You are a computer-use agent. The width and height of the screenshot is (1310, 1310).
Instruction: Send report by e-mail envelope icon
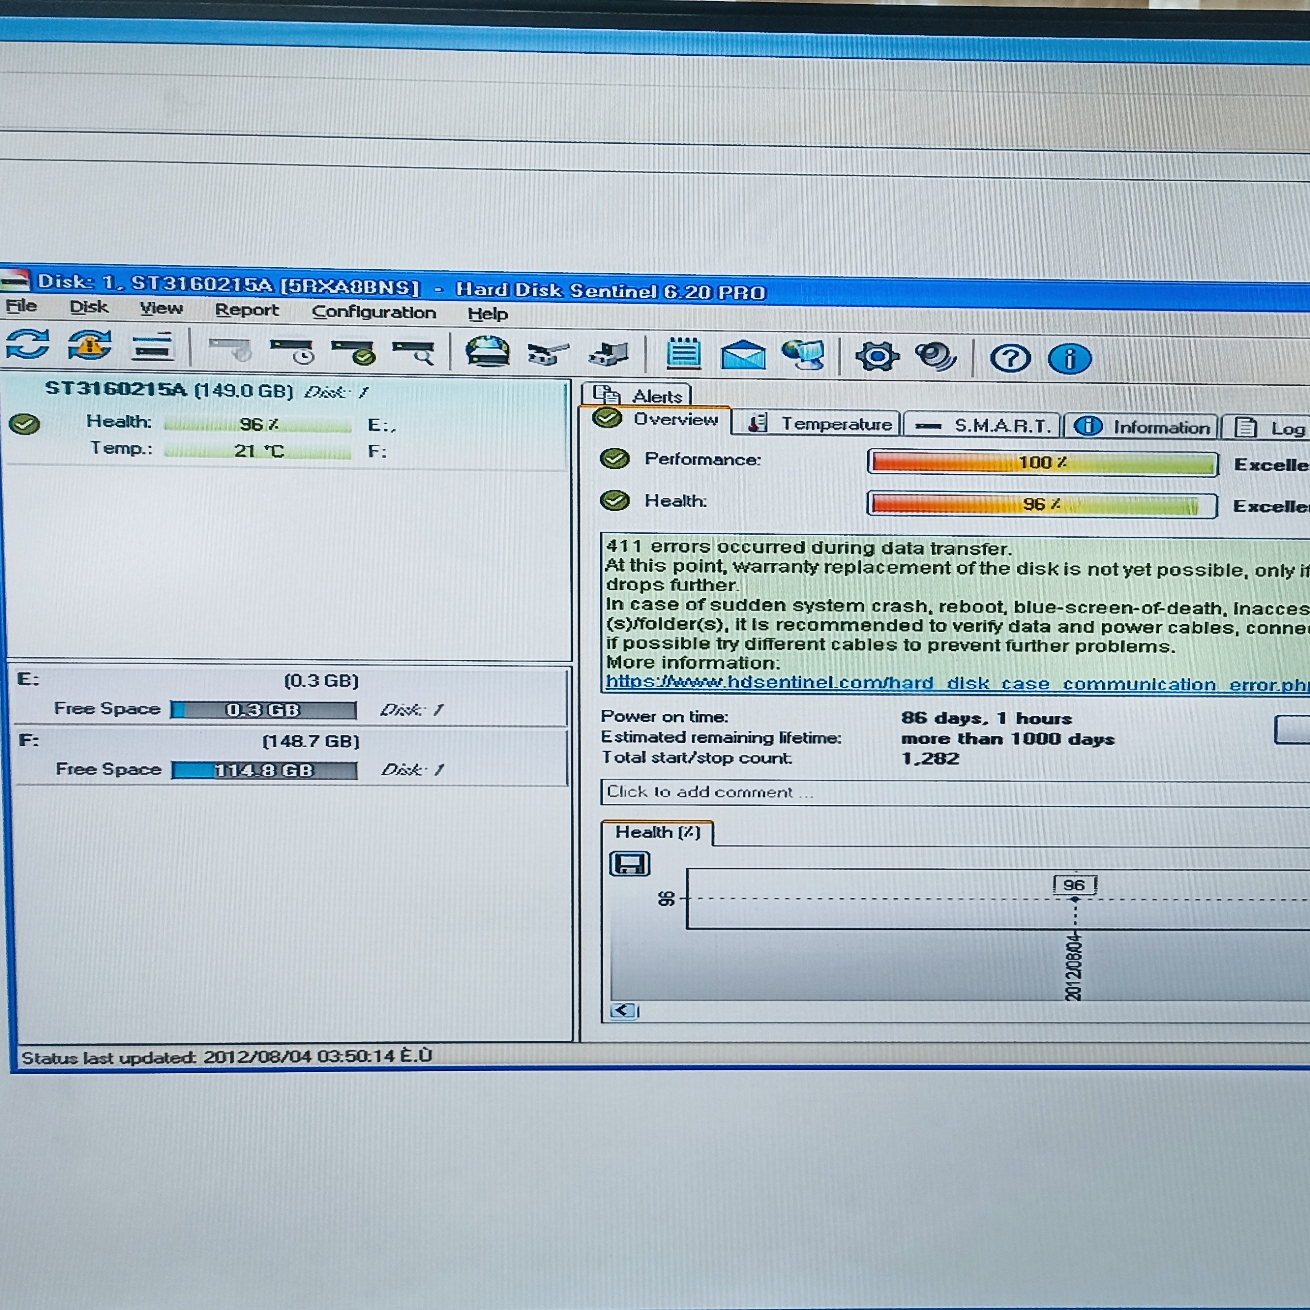(743, 355)
